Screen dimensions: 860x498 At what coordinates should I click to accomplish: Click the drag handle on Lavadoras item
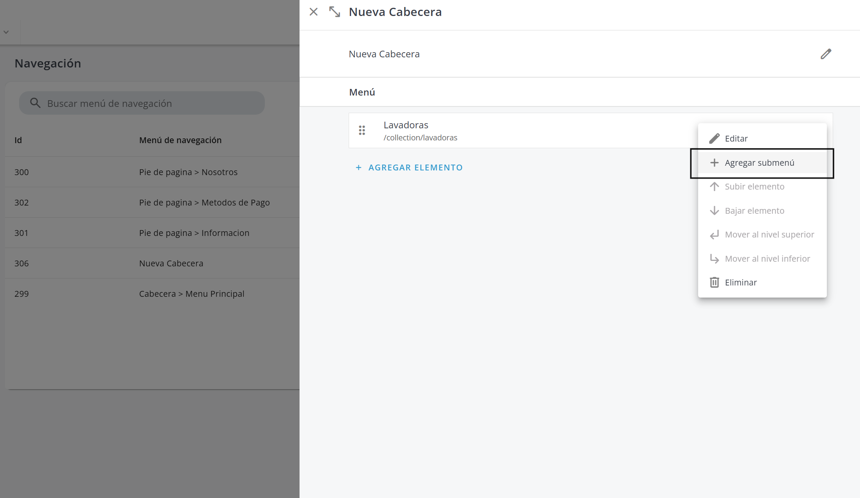pos(362,130)
